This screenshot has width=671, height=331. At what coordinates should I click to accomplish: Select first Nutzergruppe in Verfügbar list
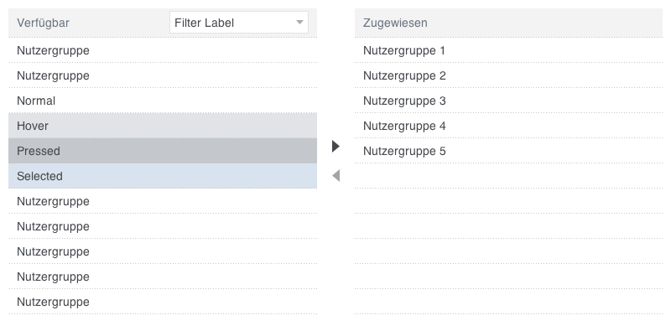(x=163, y=50)
